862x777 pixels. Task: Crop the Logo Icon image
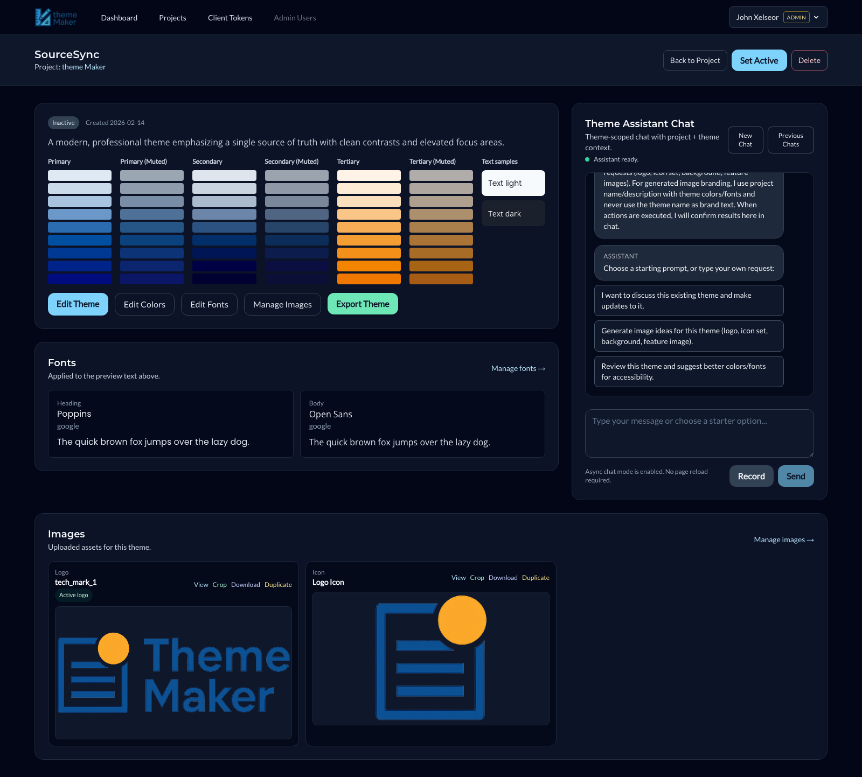pyautogui.click(x=477, y=578)
